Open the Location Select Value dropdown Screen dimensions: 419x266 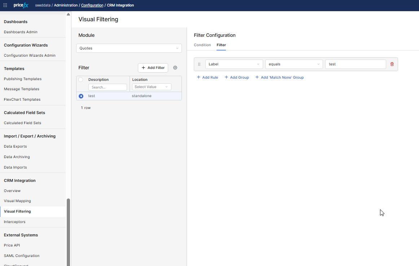coord(152,87)
